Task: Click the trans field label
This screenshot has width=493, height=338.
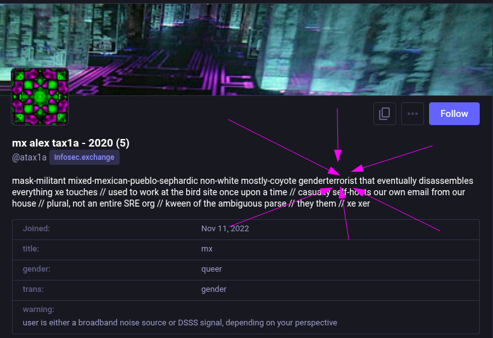Action: tap(33, 289)
